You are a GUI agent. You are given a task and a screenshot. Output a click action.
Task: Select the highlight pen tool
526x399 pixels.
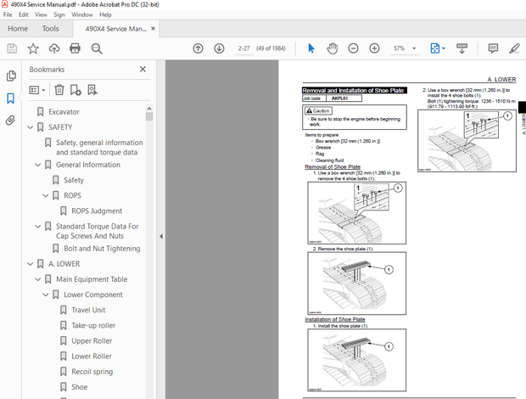tap(514, 48)
